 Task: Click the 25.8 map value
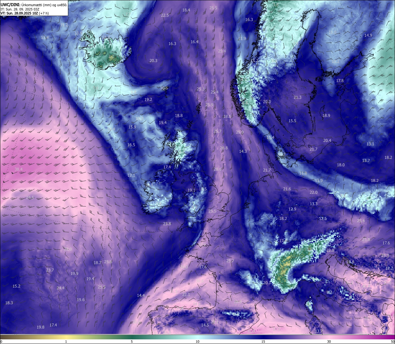point(366,240)
